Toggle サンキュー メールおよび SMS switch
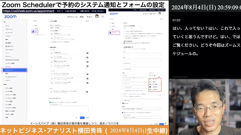 (87, 74)
